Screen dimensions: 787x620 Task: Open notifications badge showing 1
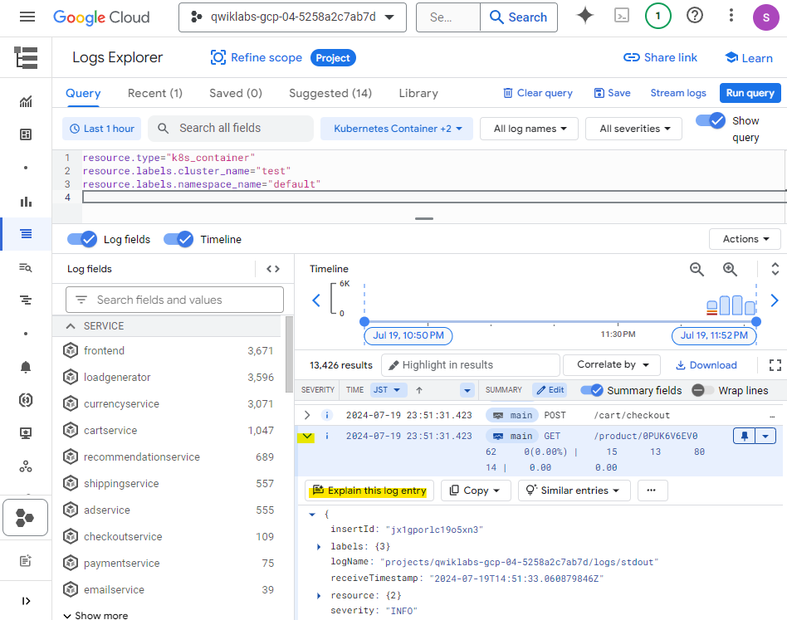pos(657,16)
